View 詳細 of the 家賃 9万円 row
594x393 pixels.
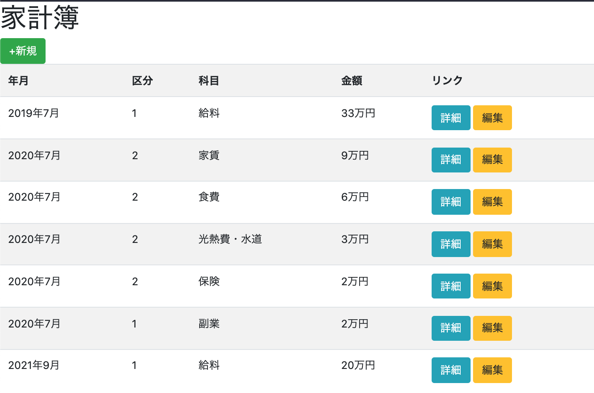(451, 160)
